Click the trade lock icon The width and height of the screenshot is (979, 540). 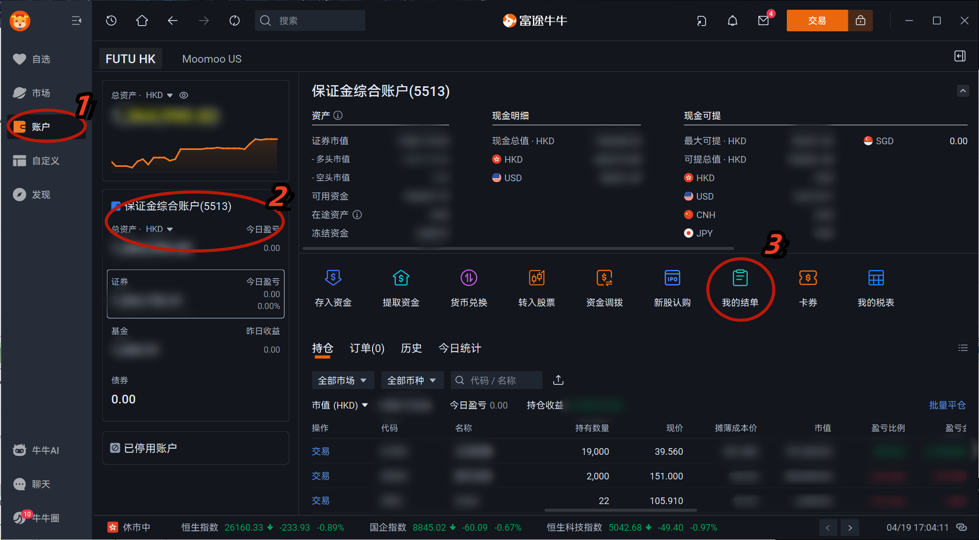point(860,21)
